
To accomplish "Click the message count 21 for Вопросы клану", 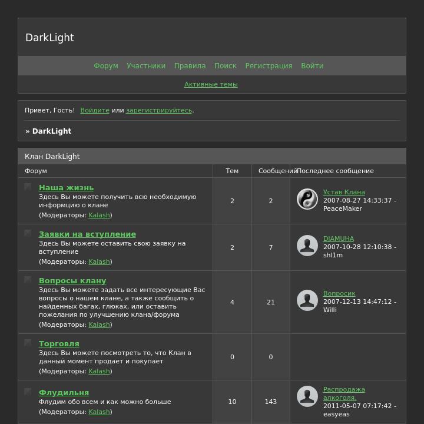I will (271, 302).
